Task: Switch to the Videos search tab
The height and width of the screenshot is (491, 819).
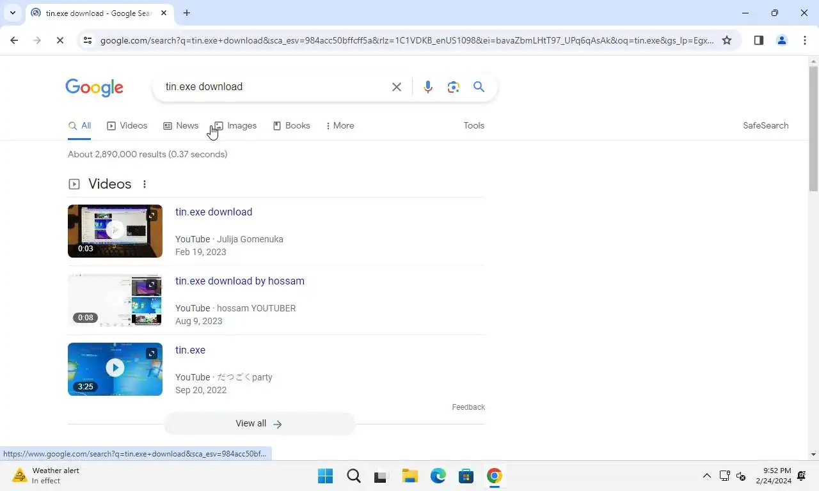Action: coord(127,126)
